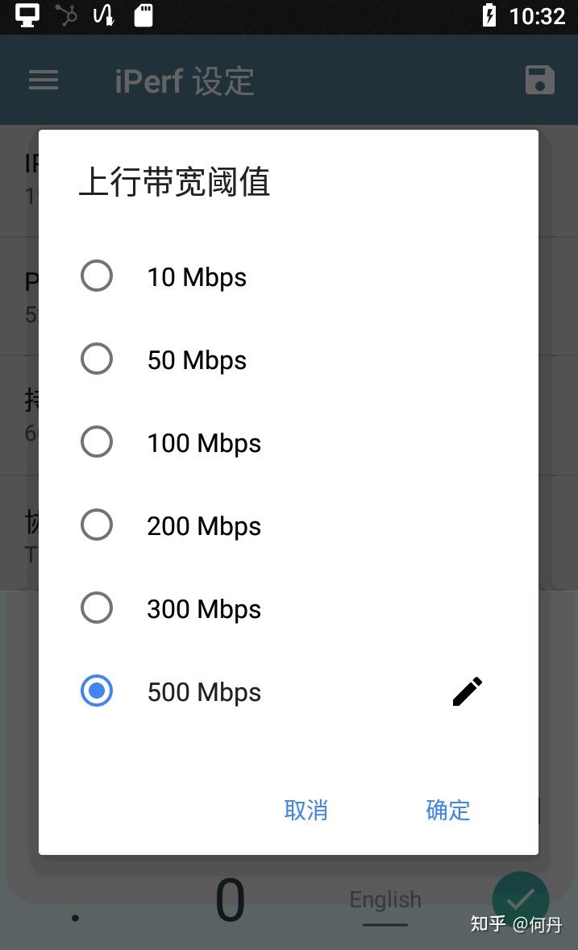This screenshot has height=950, width=578.
Task: Tap the English language selector
Action: [385, 899]
